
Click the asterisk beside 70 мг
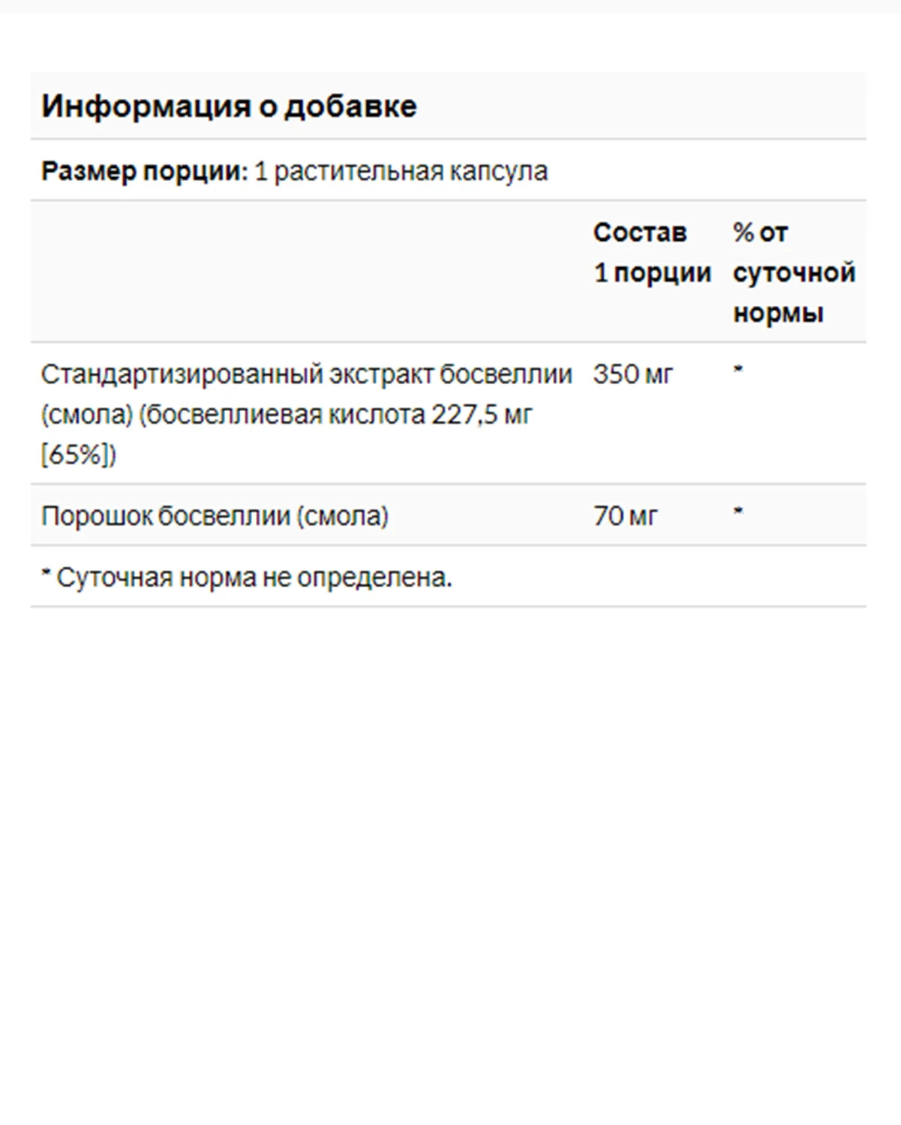(738, 511)
